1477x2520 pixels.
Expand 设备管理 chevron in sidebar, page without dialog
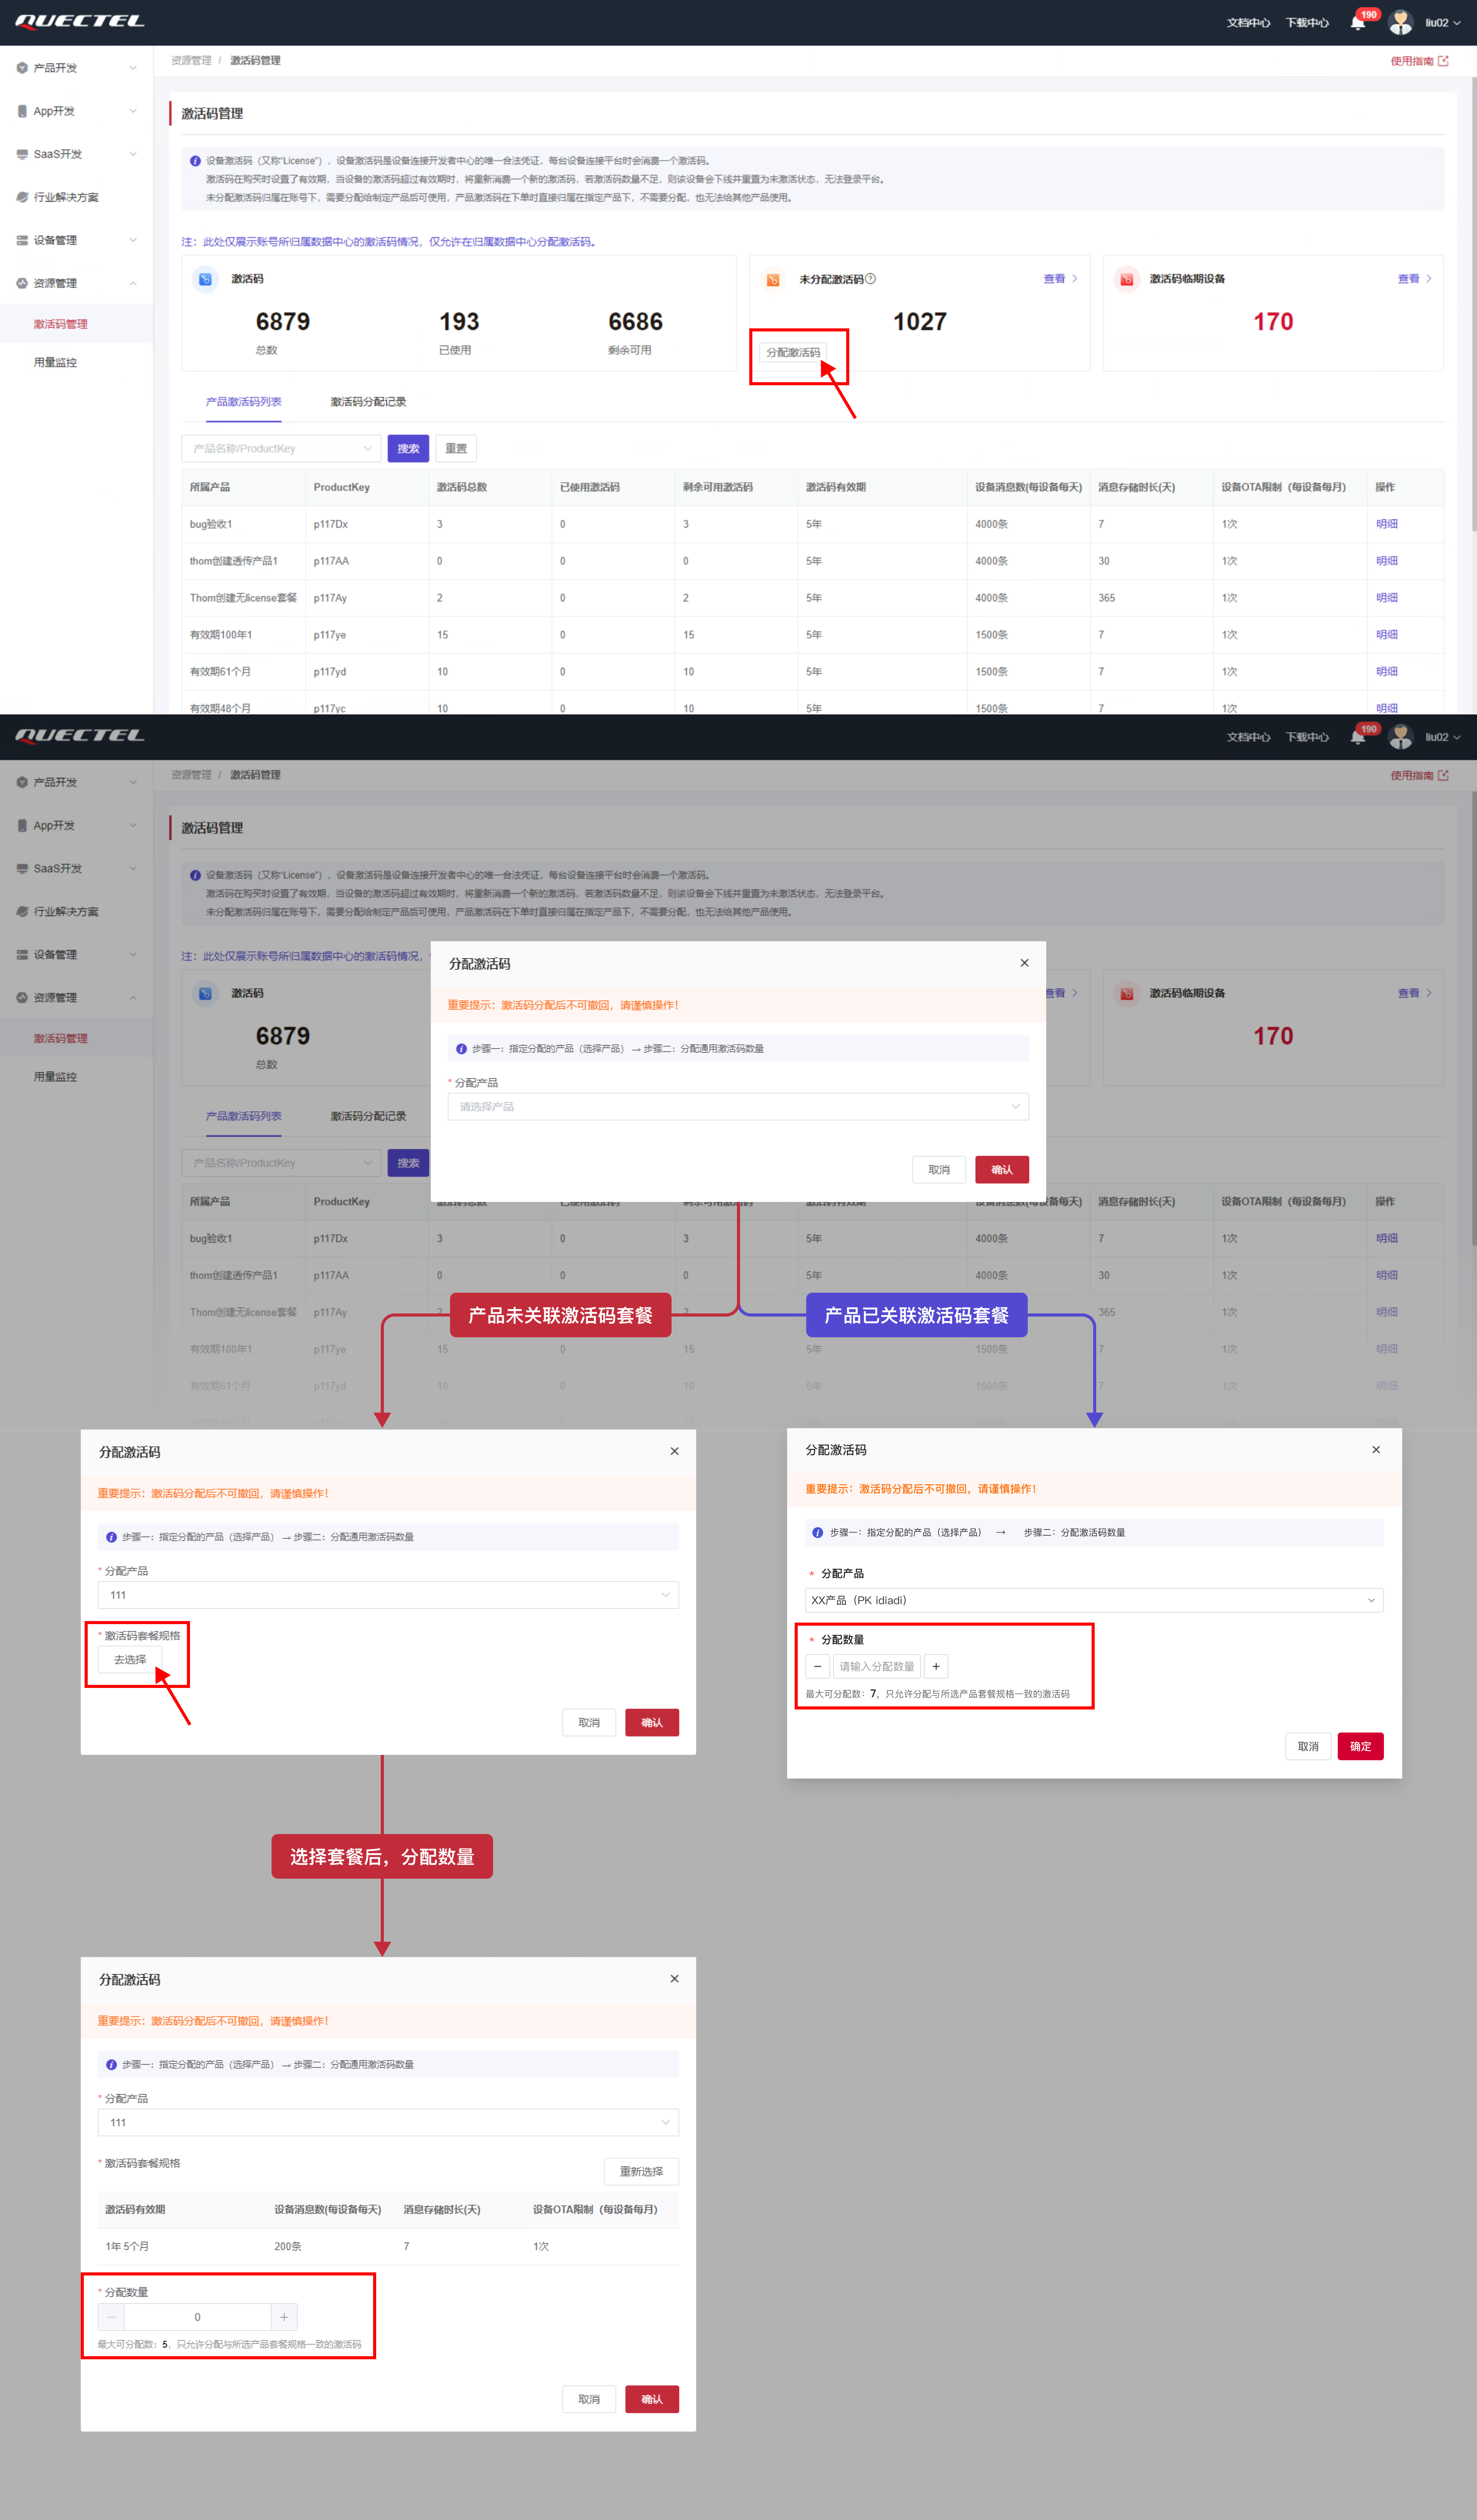click(x=133, y=240)
